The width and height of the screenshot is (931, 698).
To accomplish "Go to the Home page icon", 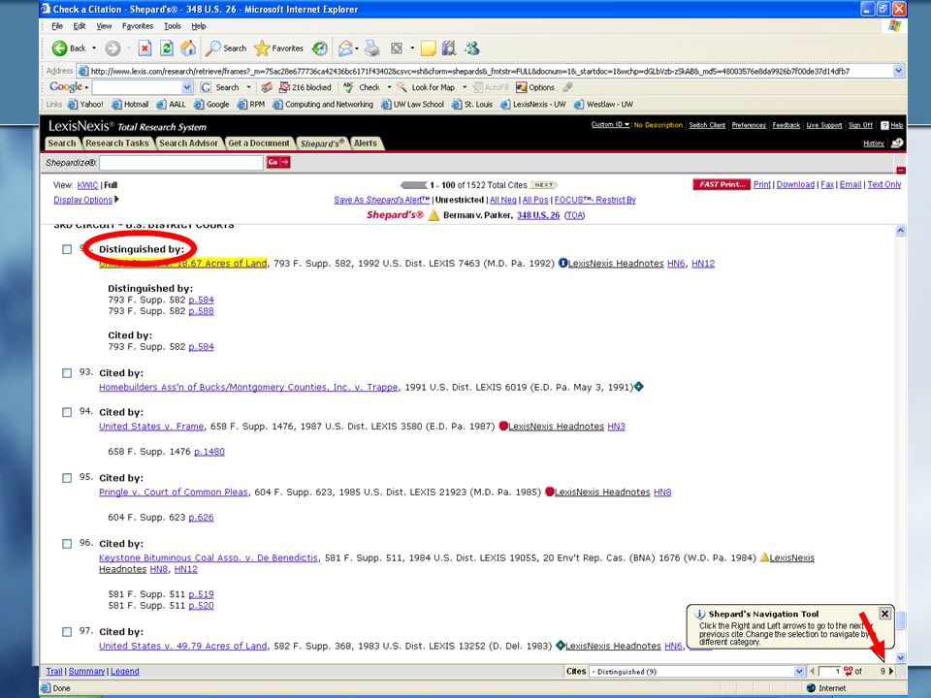I will [188, 48].
